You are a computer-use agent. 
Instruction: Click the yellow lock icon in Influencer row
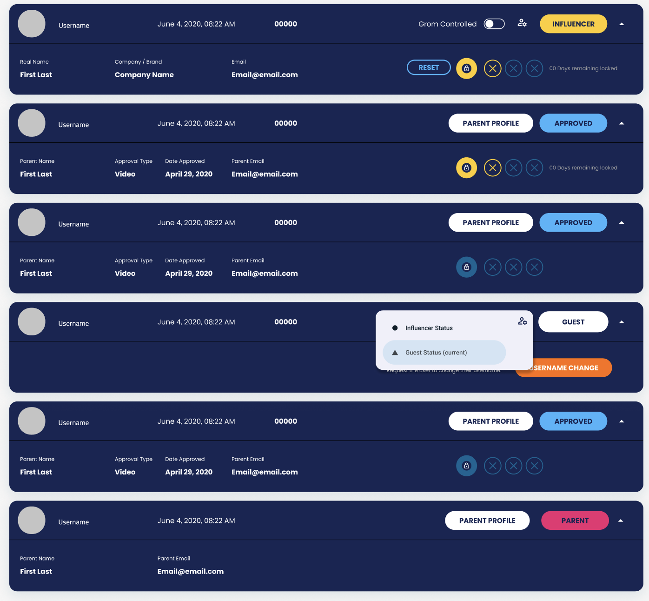click(466, 68)
